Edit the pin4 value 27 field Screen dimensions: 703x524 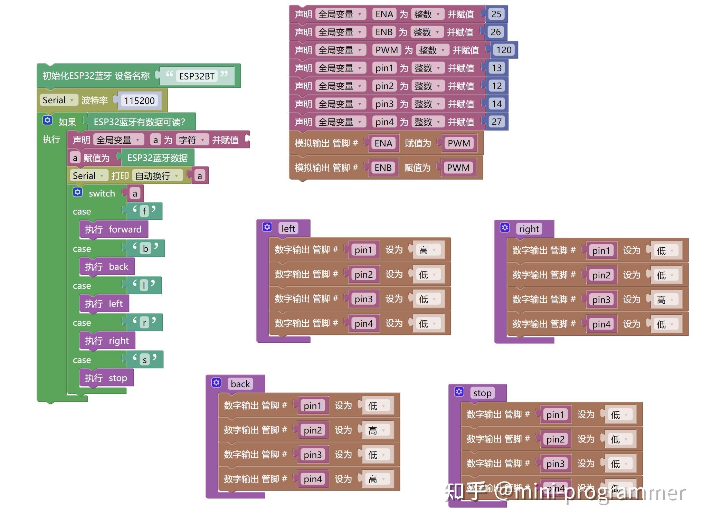click(x=497, y=122)
